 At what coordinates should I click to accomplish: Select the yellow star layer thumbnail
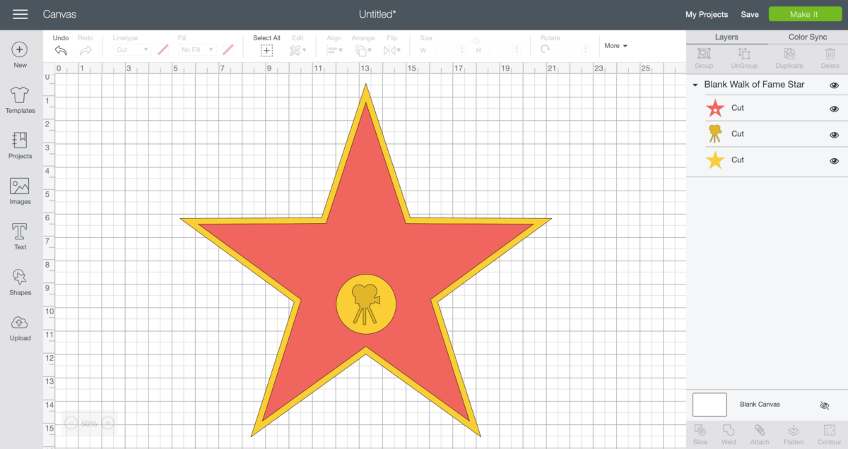pos(715,160)
